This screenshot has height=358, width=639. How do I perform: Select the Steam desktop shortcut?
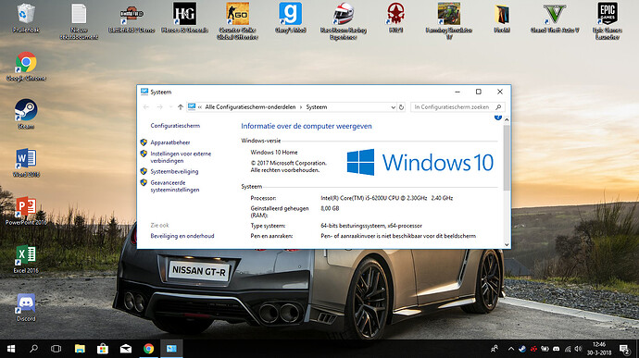(26, 115)
